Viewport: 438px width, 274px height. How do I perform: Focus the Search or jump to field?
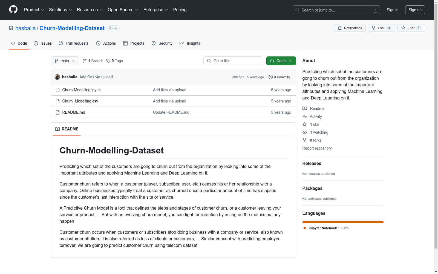336,10
